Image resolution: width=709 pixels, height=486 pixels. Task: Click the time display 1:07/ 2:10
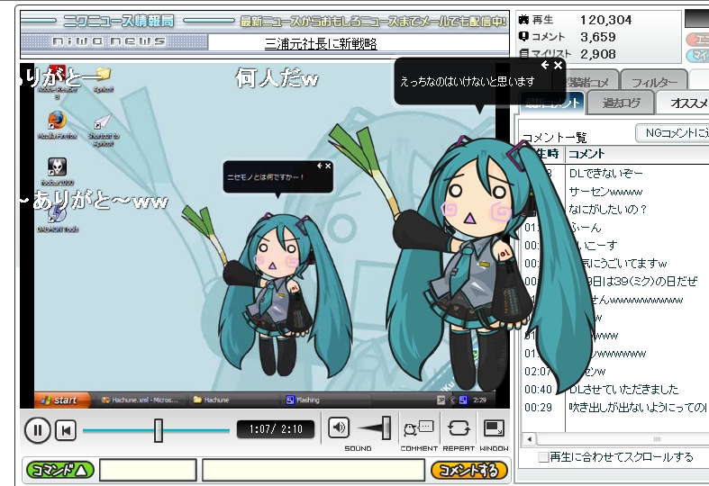point(276,428)
